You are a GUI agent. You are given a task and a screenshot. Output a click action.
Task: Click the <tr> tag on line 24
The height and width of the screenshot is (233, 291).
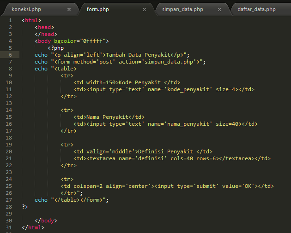(67, 179)
